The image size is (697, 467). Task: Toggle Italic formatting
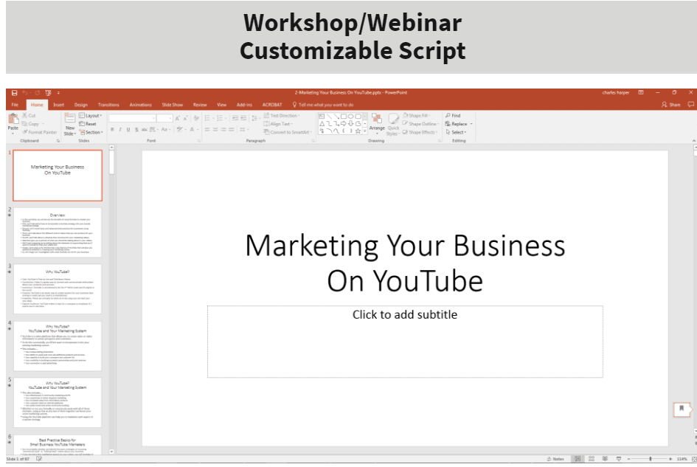(x=120, y=130)
